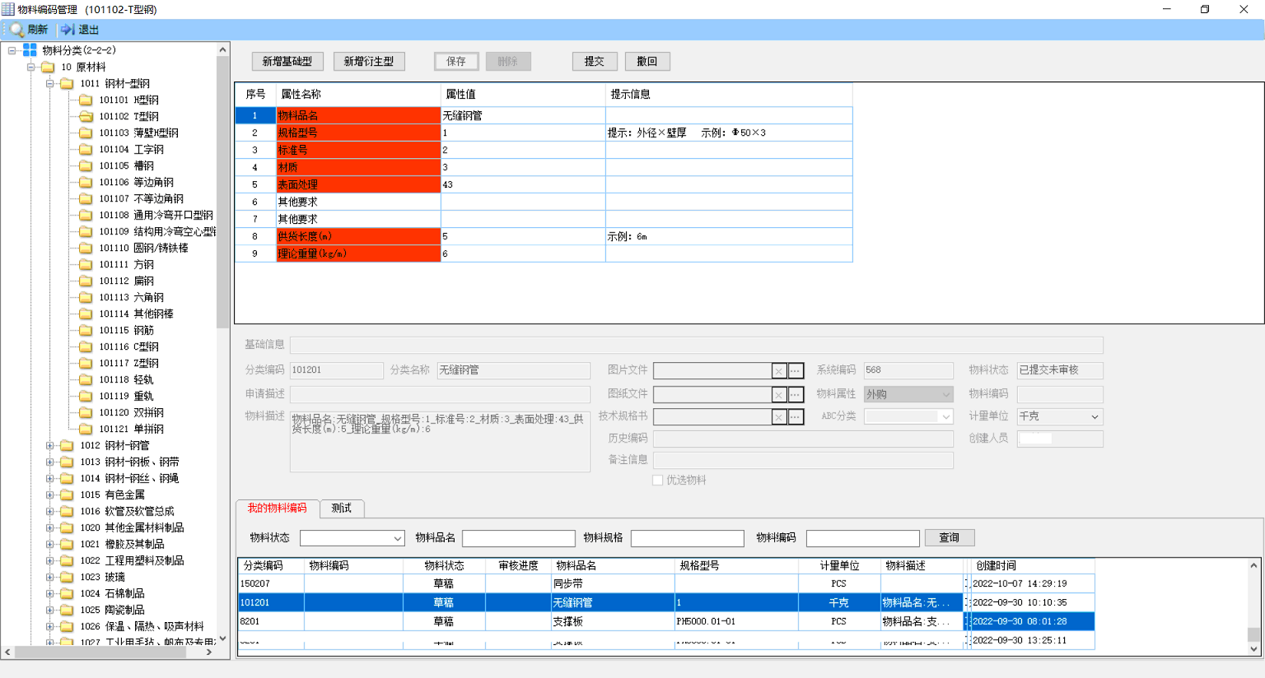Browse for 技术规格书 using ellipsis button

tap(796, 417)
